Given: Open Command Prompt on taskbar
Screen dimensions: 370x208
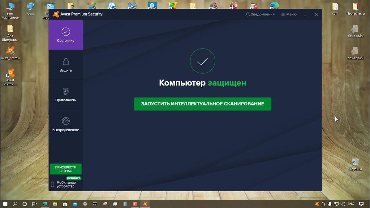Looking at the screenshot, I should tap(95, 204).
